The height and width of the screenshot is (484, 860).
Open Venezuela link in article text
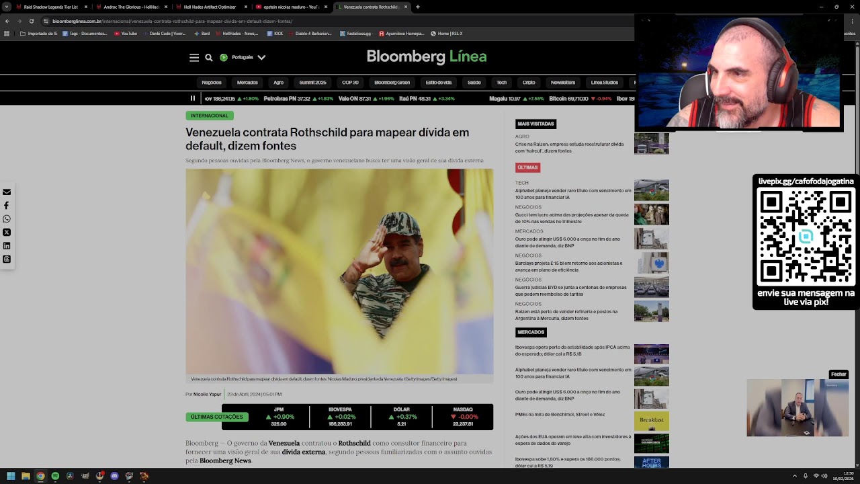(284, 443)
